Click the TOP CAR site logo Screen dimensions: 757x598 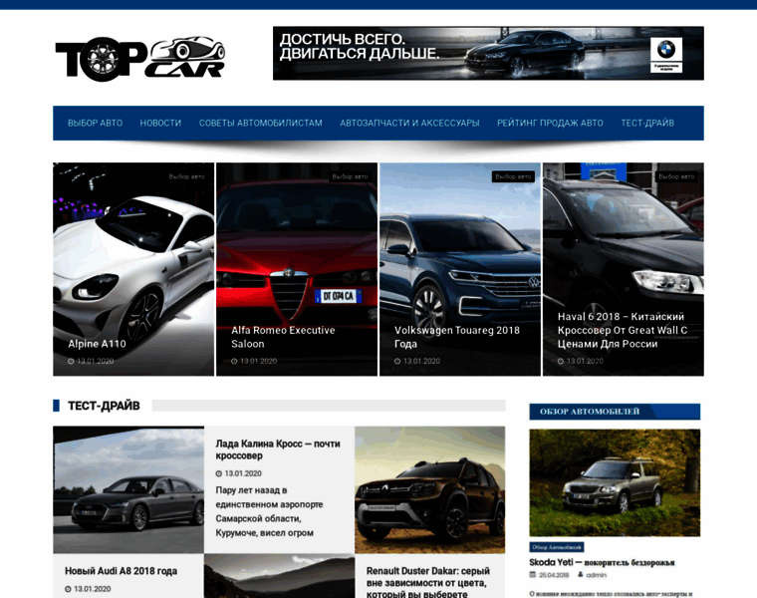[140, 58]
